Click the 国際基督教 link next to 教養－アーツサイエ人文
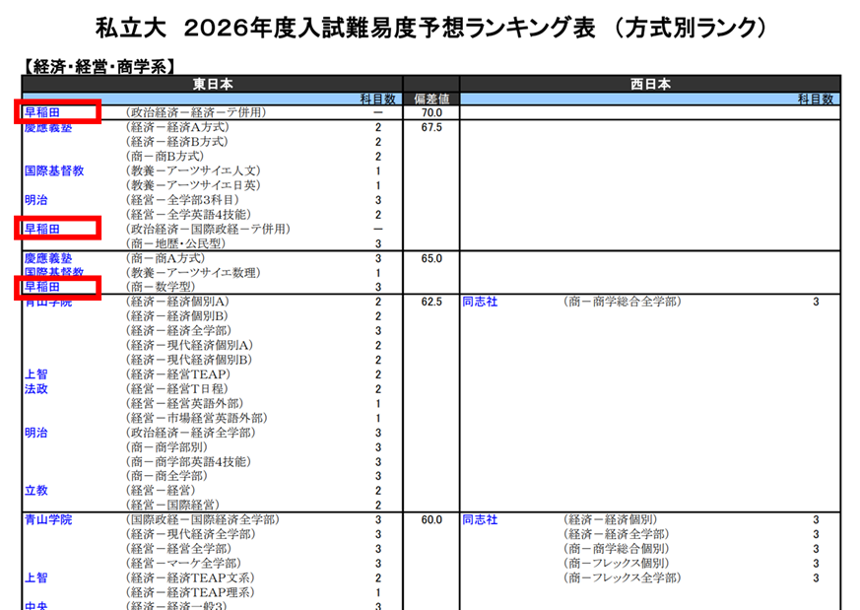Viewport: 860px width, 610px height. point(54,170)
